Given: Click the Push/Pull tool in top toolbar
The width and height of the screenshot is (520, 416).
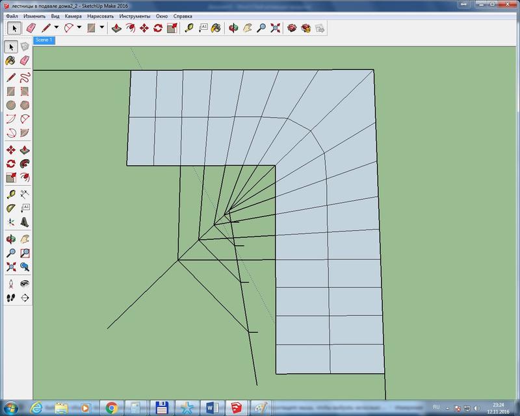Looking at the screenshot, I should point(116,28).
